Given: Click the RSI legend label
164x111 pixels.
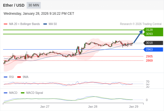Looking at the screenshot, I should [x=11, y=77].
